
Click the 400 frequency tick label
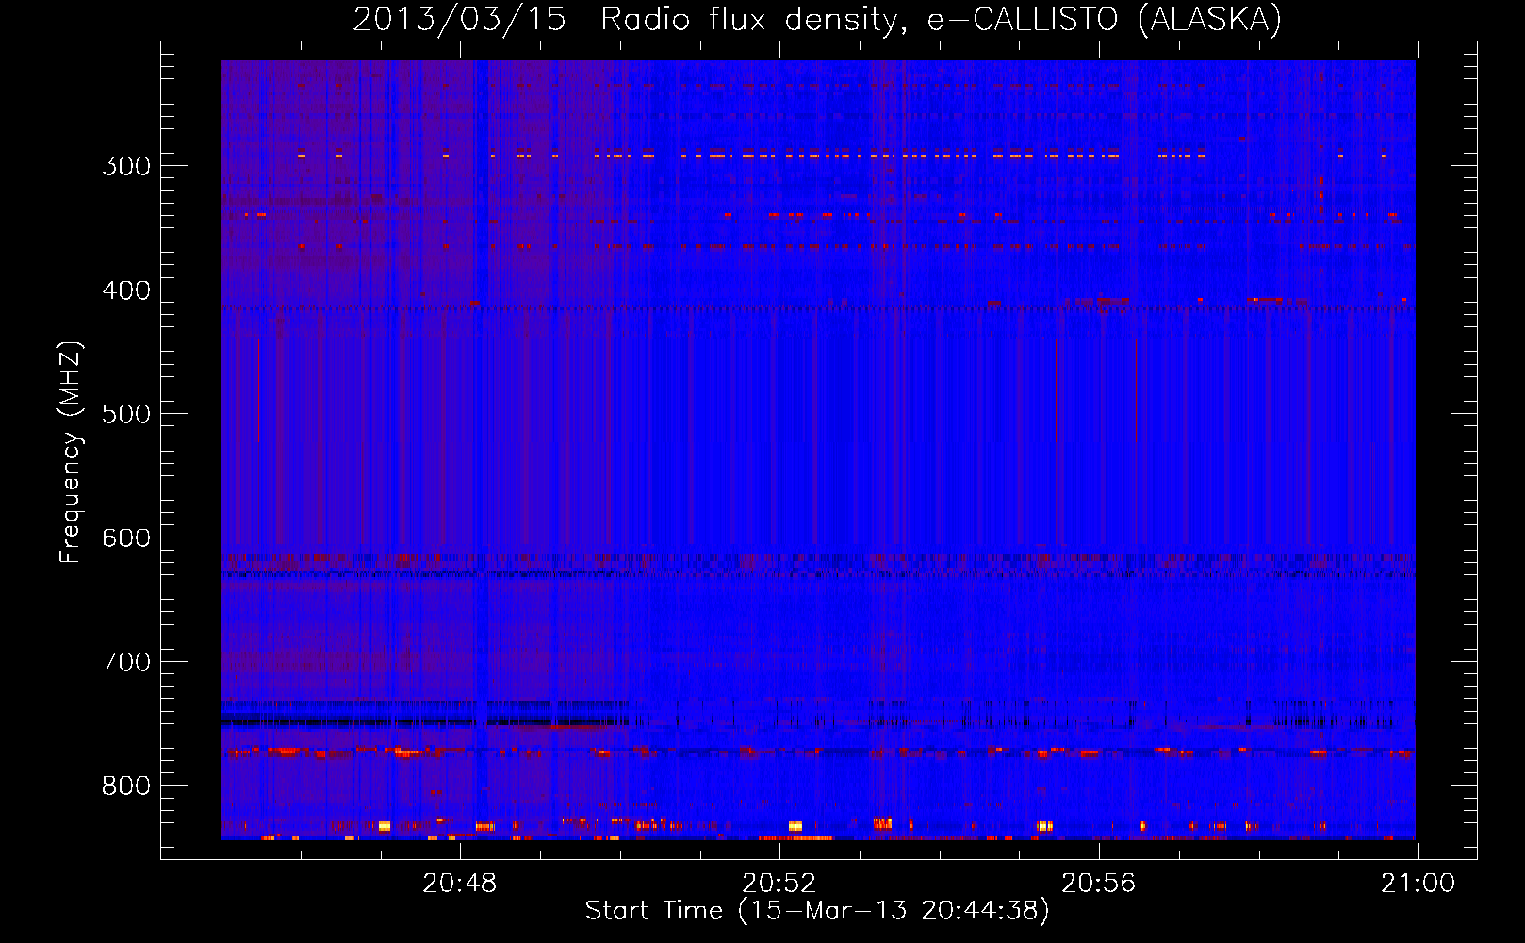[x=126, y=290]
